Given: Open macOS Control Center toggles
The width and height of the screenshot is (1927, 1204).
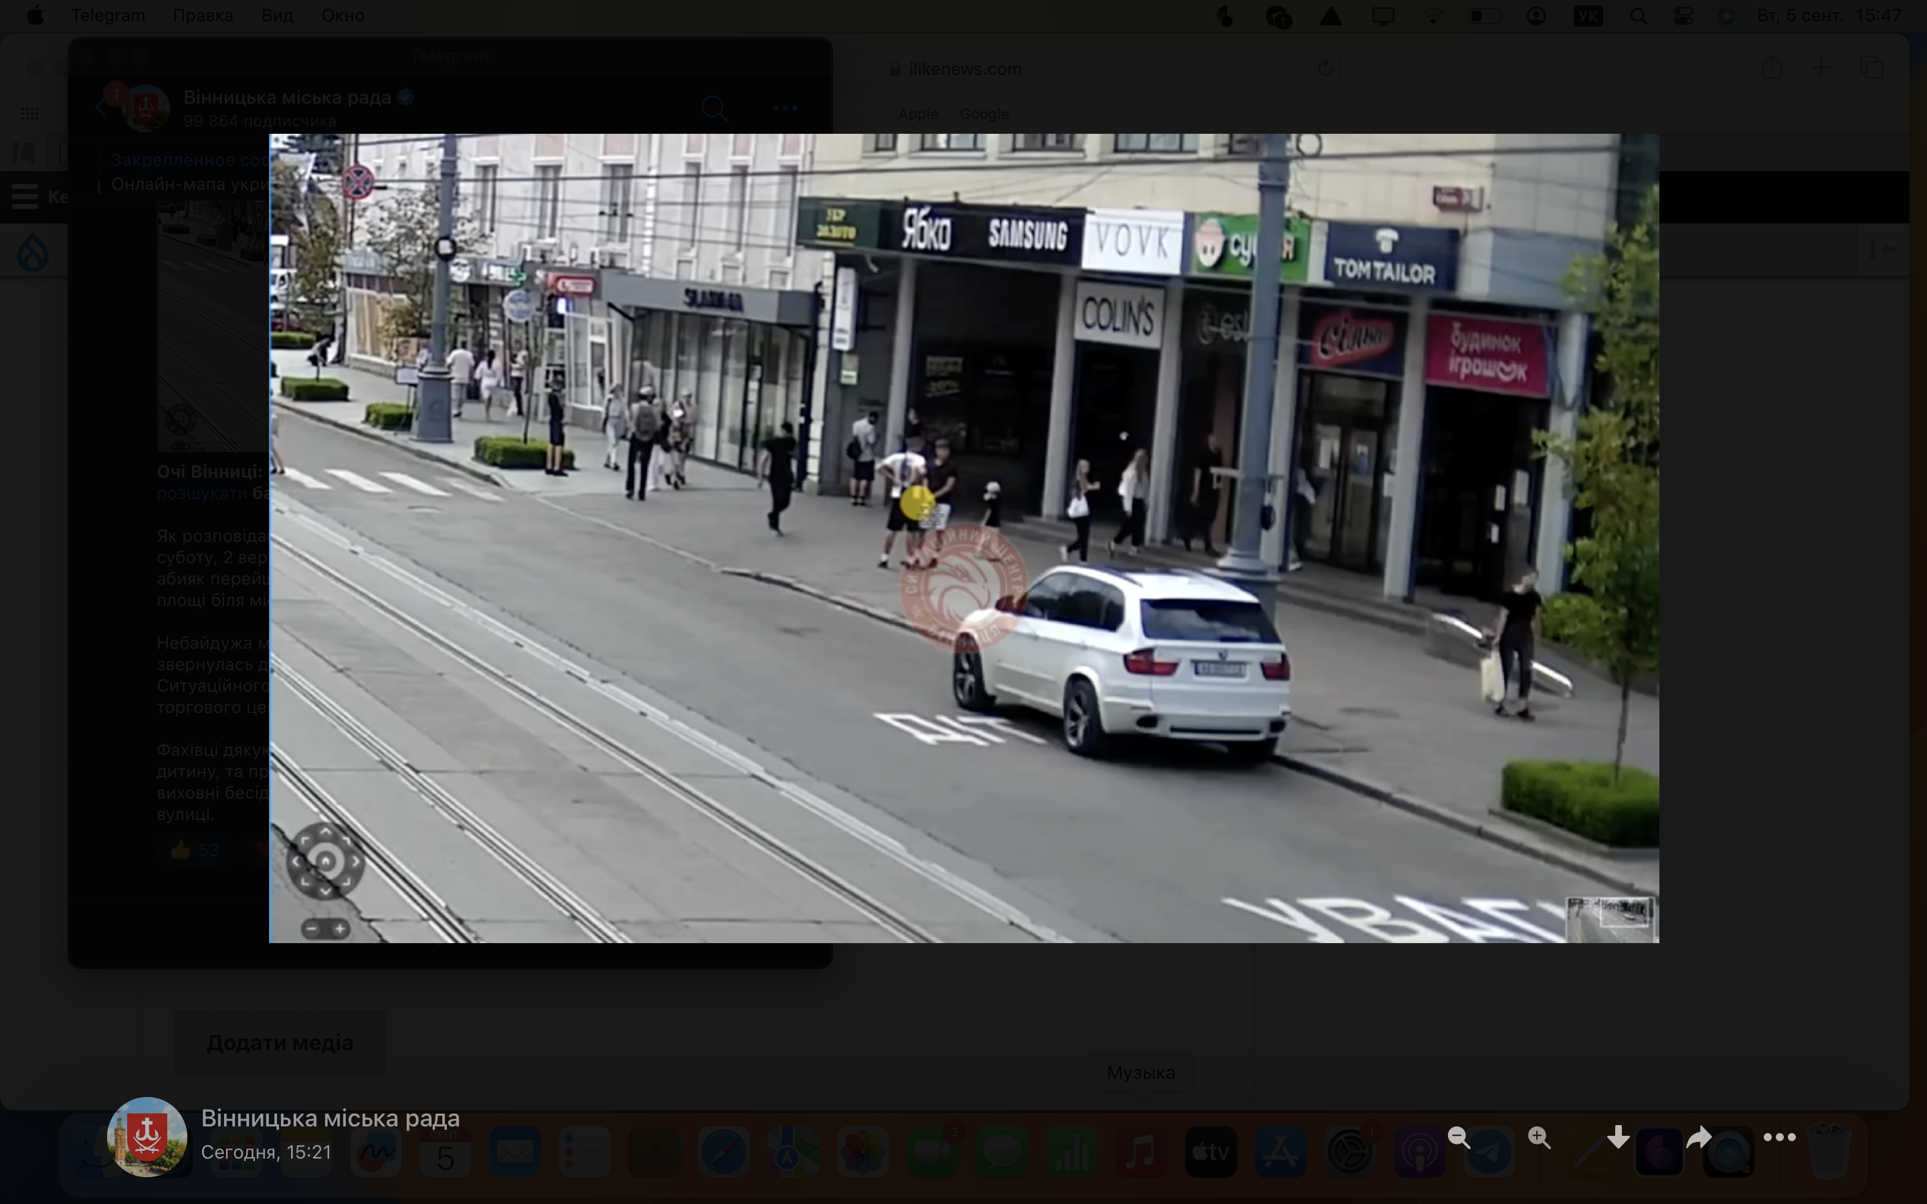Looking at the screenshot, I should click(x=1683, y=15).
